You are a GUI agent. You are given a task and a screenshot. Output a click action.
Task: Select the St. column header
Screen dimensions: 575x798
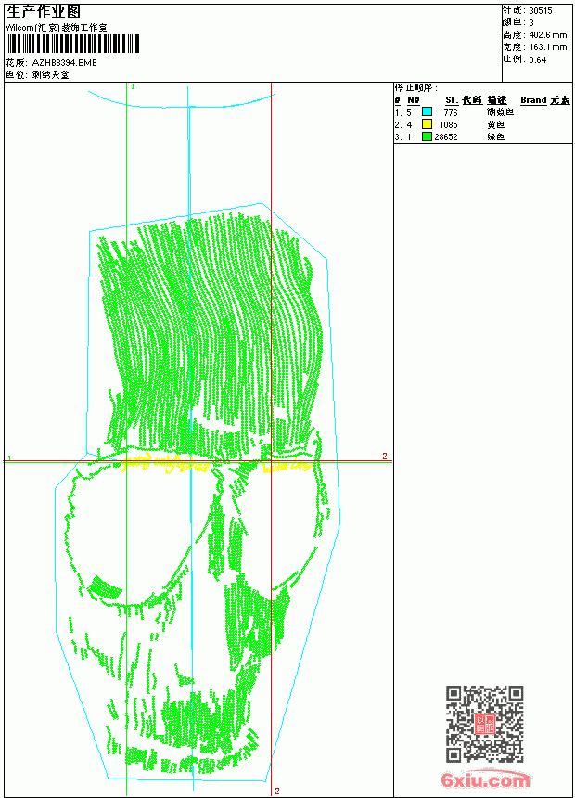click(452, 100)
